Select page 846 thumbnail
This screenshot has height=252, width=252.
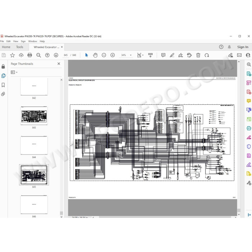coord(34,204)
